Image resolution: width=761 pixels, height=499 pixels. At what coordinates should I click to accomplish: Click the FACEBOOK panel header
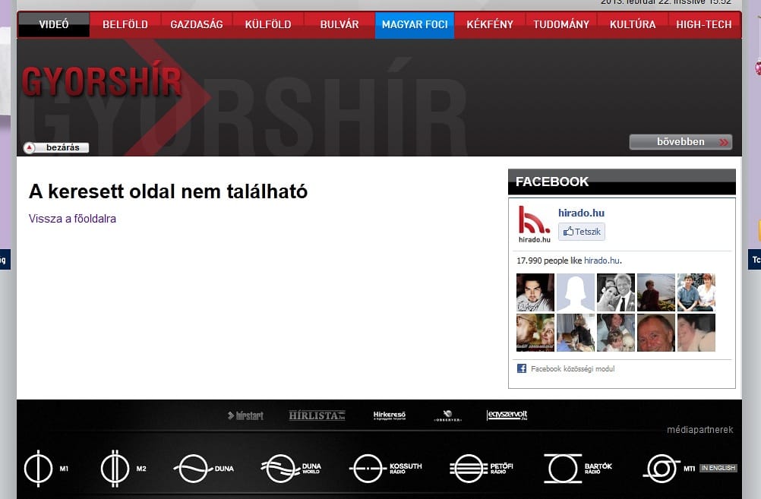622,182
